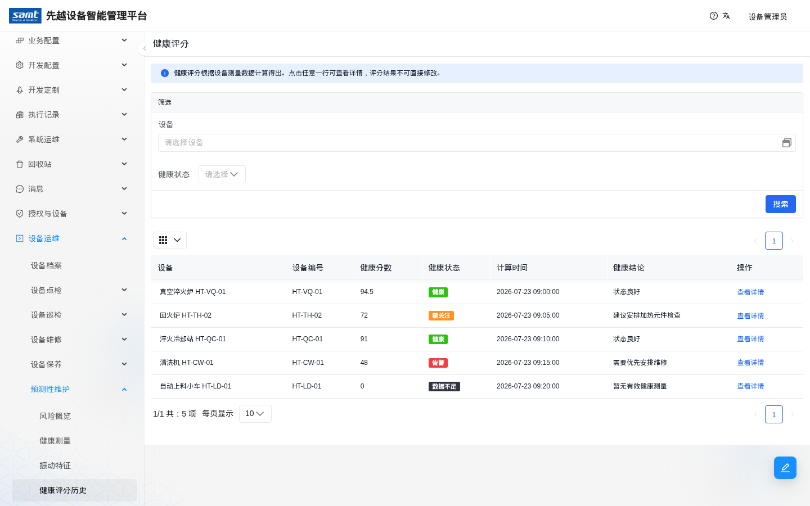Open 查看详情 for 回火炉 HT-TH-02

pos(750,316)
